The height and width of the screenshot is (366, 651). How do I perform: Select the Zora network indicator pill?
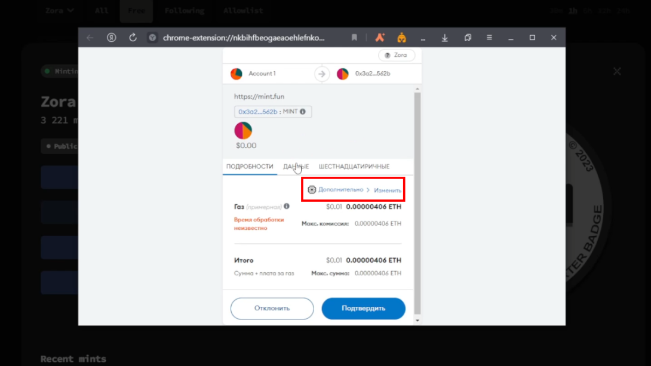[397, 55]
